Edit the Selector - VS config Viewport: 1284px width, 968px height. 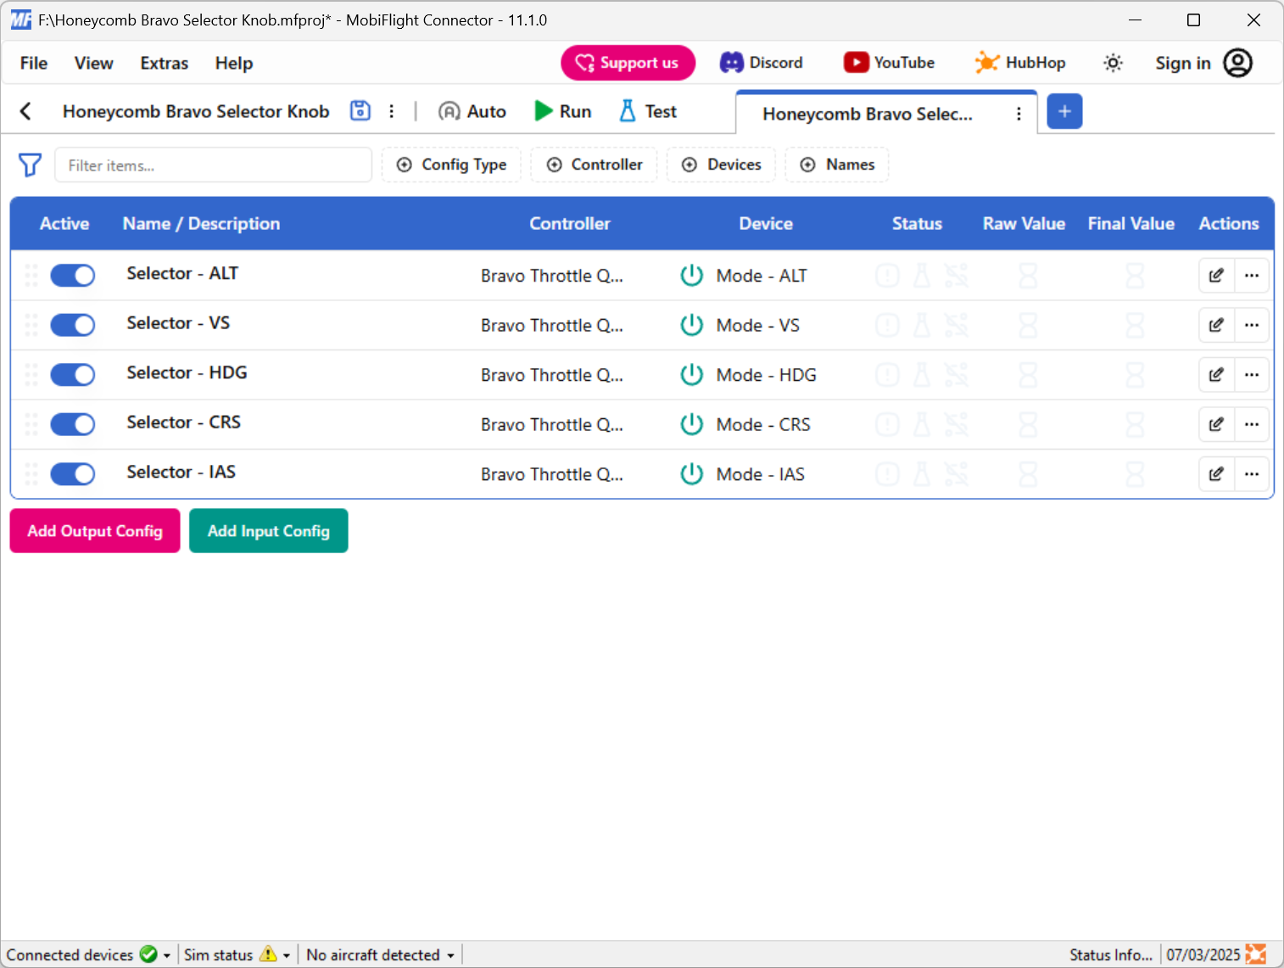click(1216, 325)
